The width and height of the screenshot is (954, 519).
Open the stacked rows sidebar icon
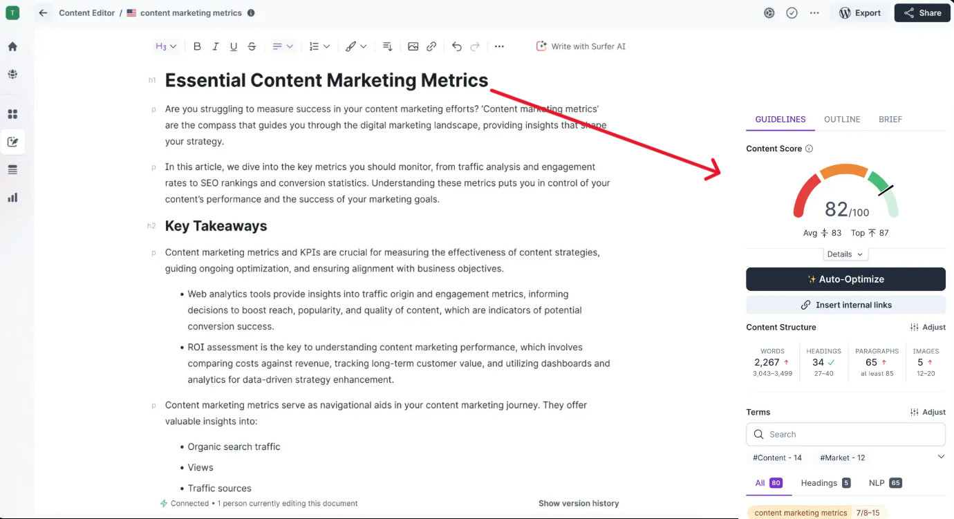[12, 169]
